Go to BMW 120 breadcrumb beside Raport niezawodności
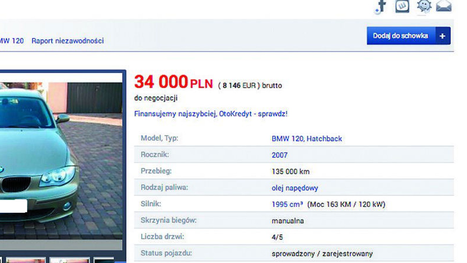467x263 pixels. point(12,41)
